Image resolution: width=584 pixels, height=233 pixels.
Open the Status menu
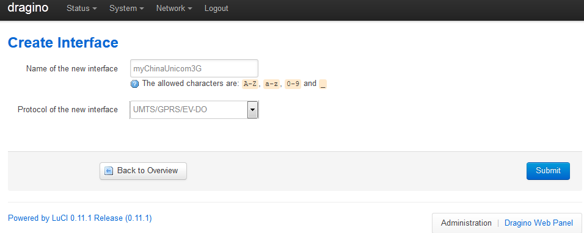[x=82, y=8]
